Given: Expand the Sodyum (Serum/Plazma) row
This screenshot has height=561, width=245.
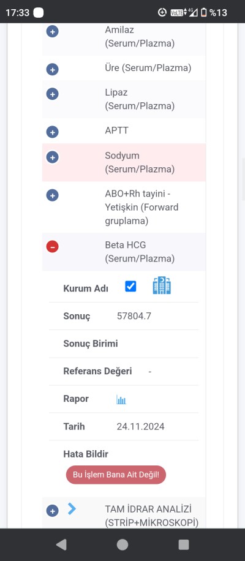Looking at the screenshot, I should click(x=52, y=157).
